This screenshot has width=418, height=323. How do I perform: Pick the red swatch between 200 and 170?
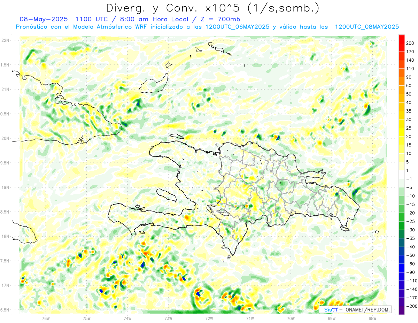click(x=402, y=47)
